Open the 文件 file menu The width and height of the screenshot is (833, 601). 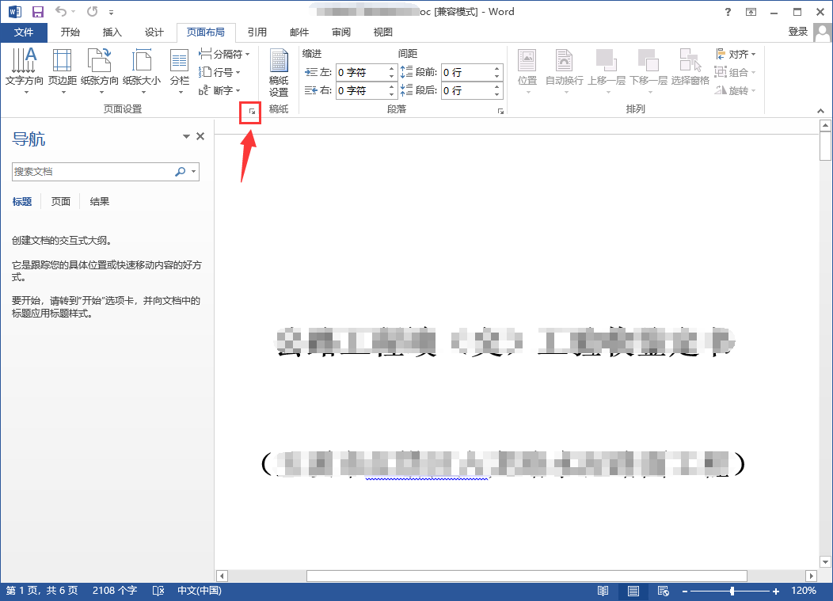pyautogui.click(x=24, y=32)
